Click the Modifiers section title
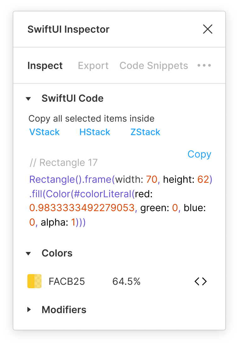The image size is (238, 361). (64, 310)
